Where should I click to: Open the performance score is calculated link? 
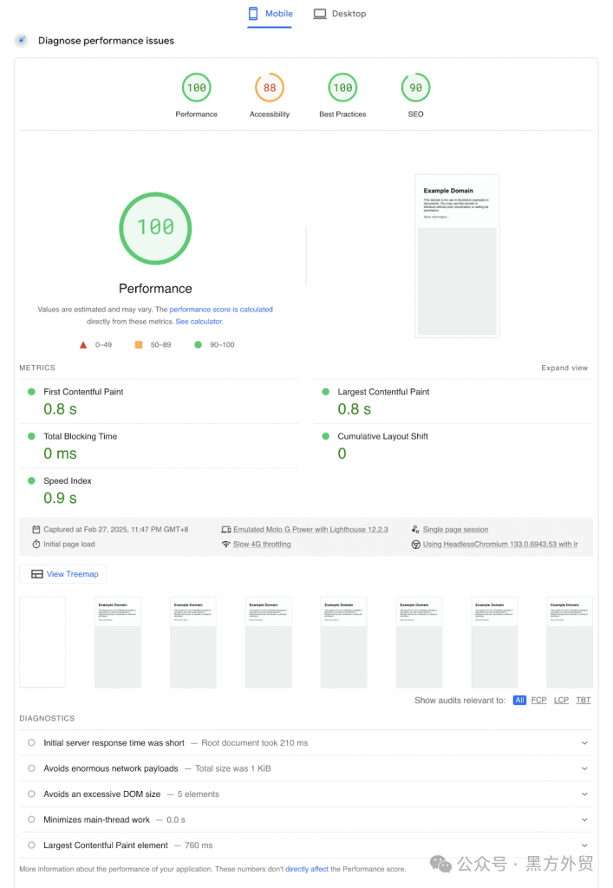(221, 310)
